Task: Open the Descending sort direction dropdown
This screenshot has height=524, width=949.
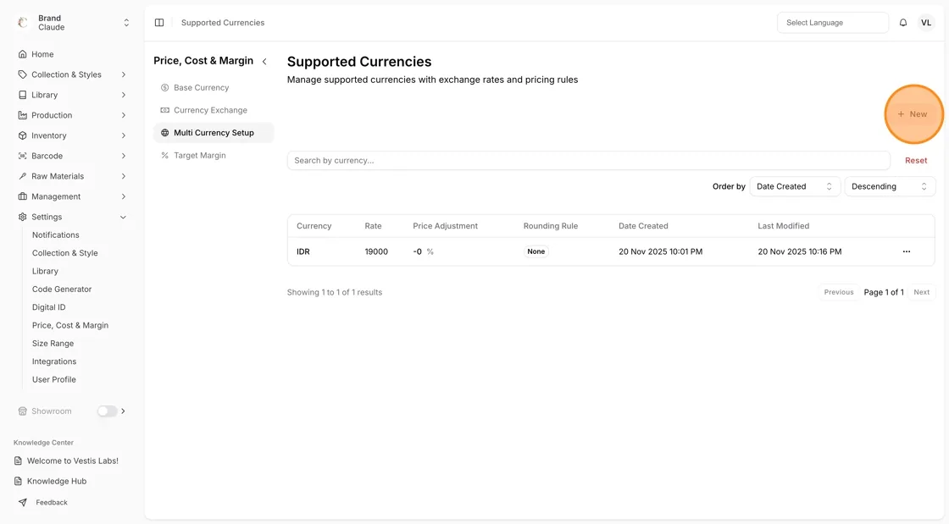Action: coord(890,186)
